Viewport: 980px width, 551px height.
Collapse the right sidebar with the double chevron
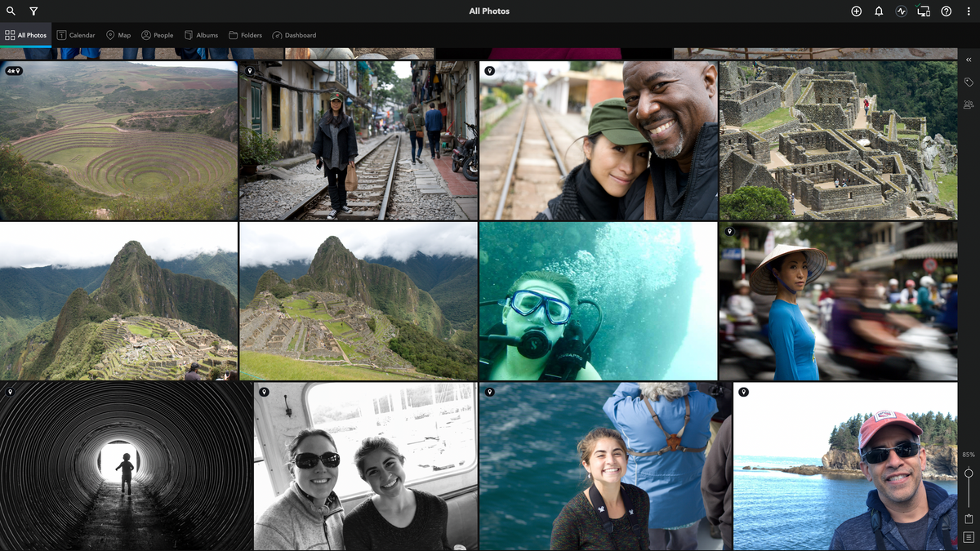(969, 59)
